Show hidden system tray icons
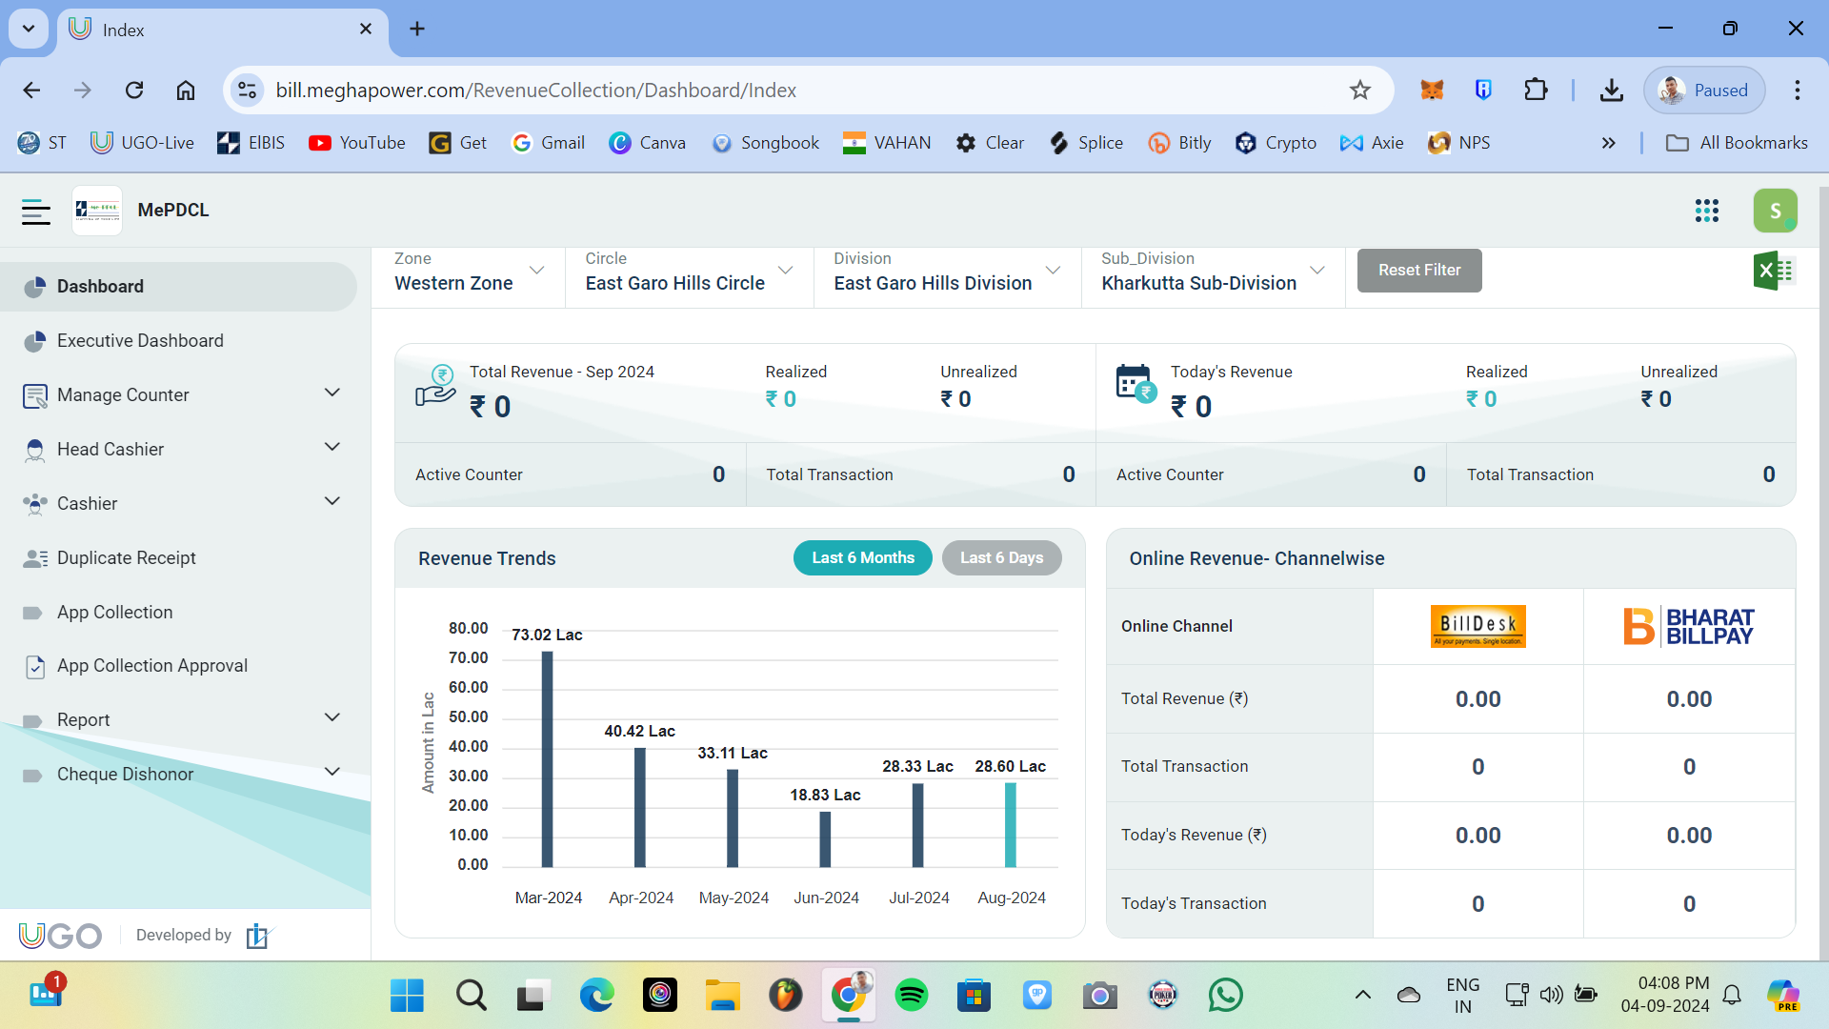Viewport: 1829px width, 1029px height. [1362, 996]
